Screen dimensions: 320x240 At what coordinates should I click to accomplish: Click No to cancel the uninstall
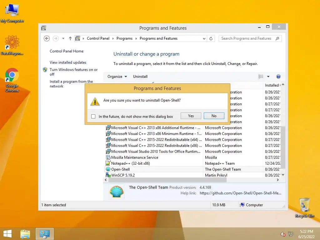pos(214,116)
